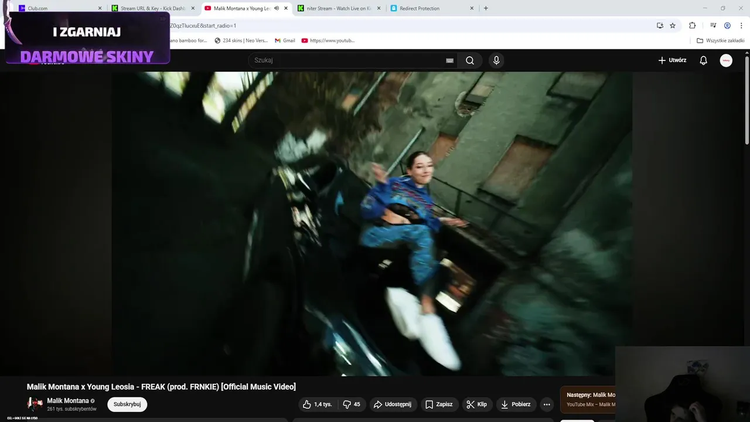Switch to Stream URL & Key Kick tab
The height and width of the screenshot is (422, 750).
(x=152, y=8)
